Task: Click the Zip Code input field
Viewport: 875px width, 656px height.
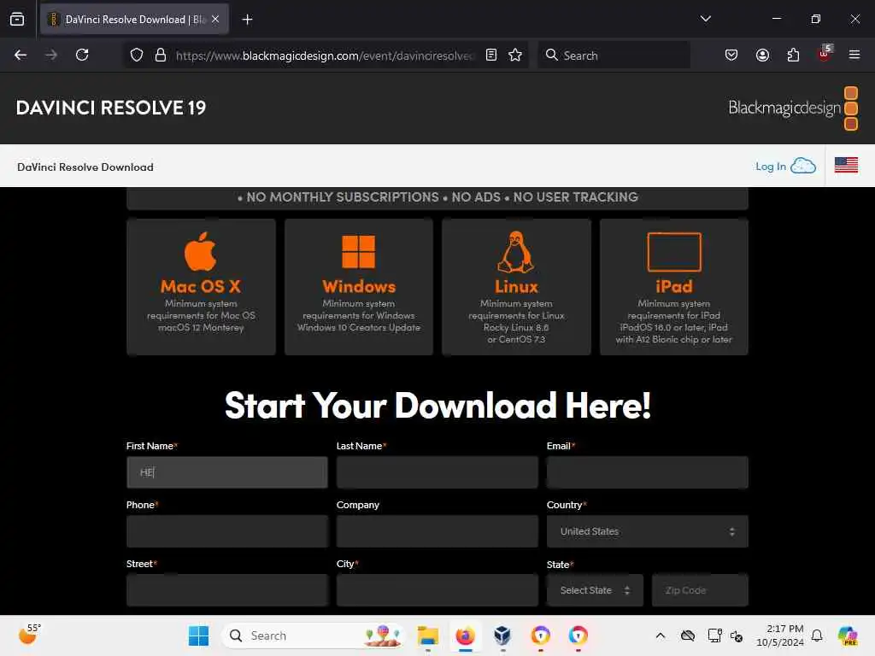Action: (x=700, y=590)
